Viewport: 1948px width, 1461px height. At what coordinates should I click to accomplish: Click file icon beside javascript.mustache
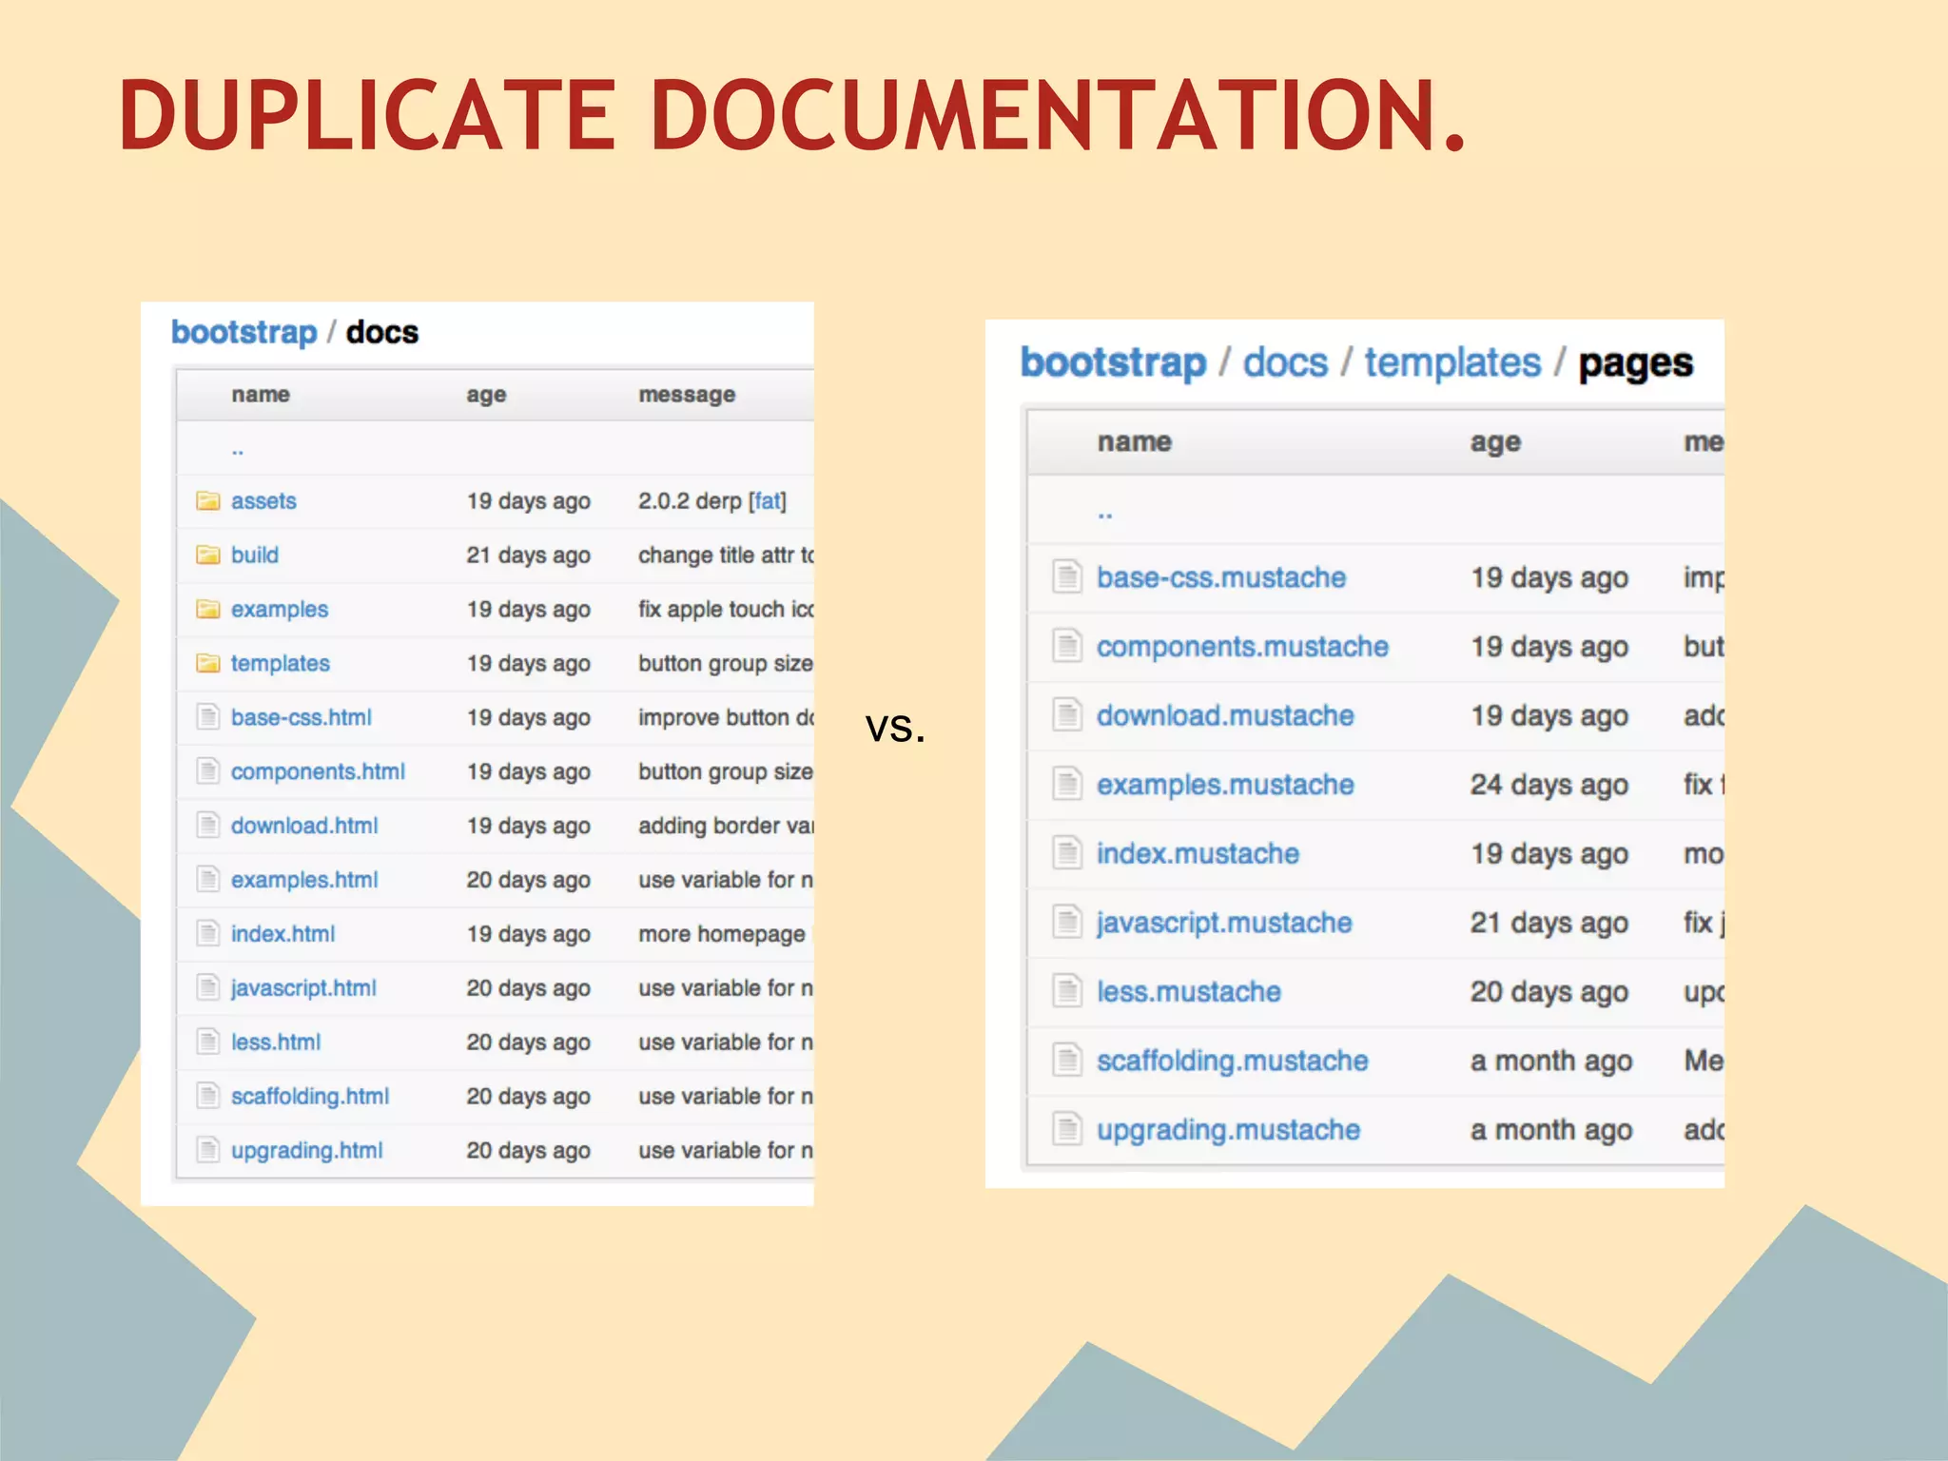click(x=1067, y=922)
